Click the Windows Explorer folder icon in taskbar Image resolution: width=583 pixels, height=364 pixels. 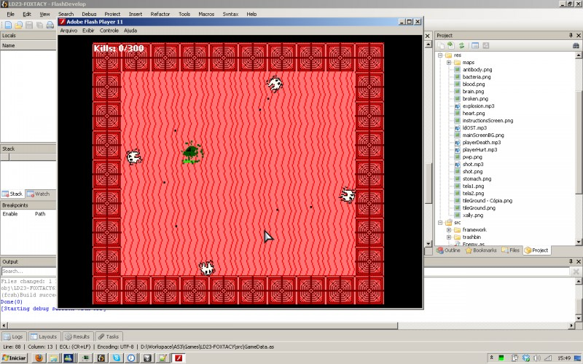click(53, 358)
